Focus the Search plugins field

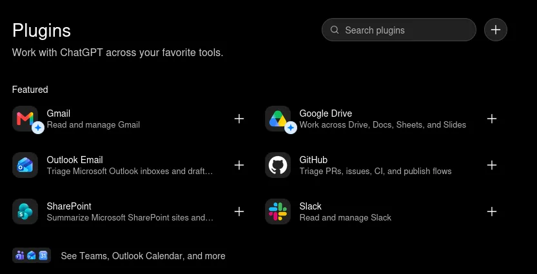point(399,30)
